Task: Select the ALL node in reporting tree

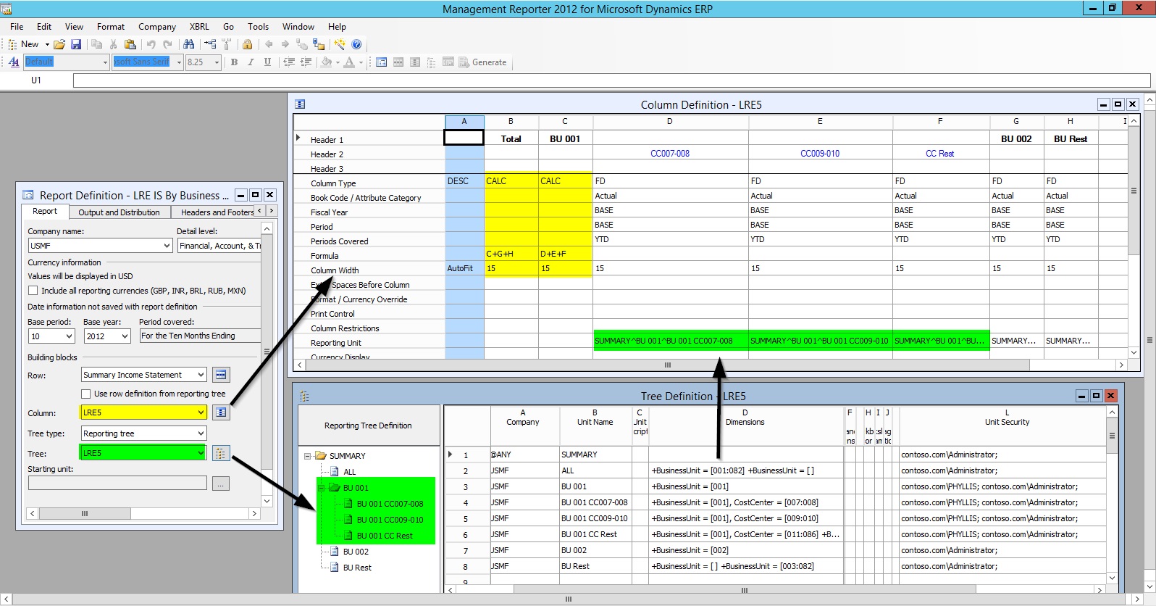Action: [350, 472]
